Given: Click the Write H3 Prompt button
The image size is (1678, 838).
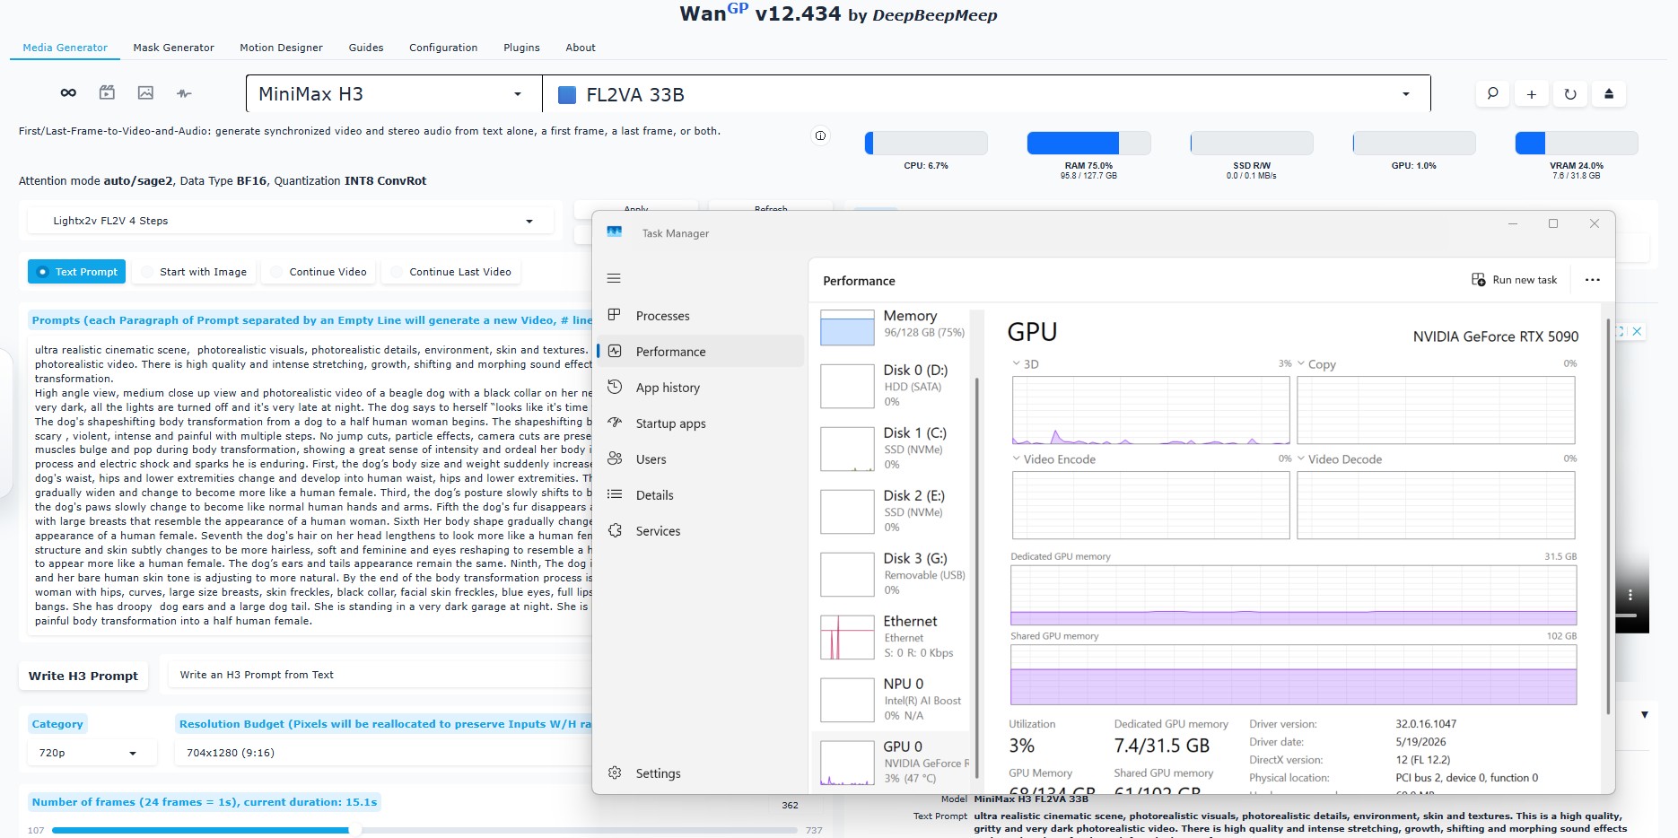Looking at the screenshot, I should click(83, 676).
